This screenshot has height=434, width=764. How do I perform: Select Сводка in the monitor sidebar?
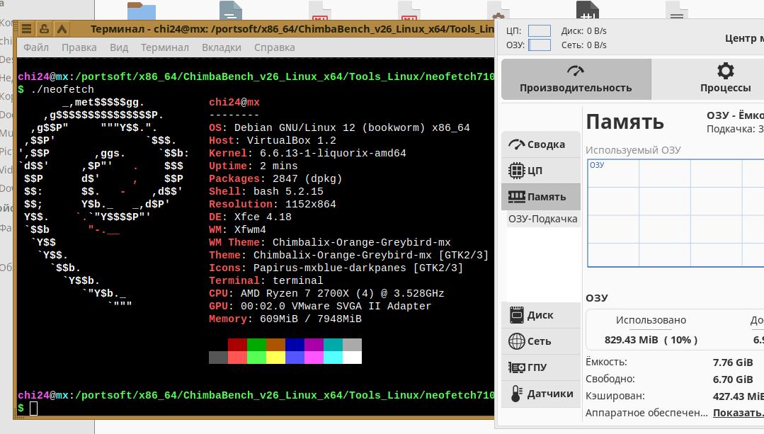pyautogui.click(x=541, y=144)
